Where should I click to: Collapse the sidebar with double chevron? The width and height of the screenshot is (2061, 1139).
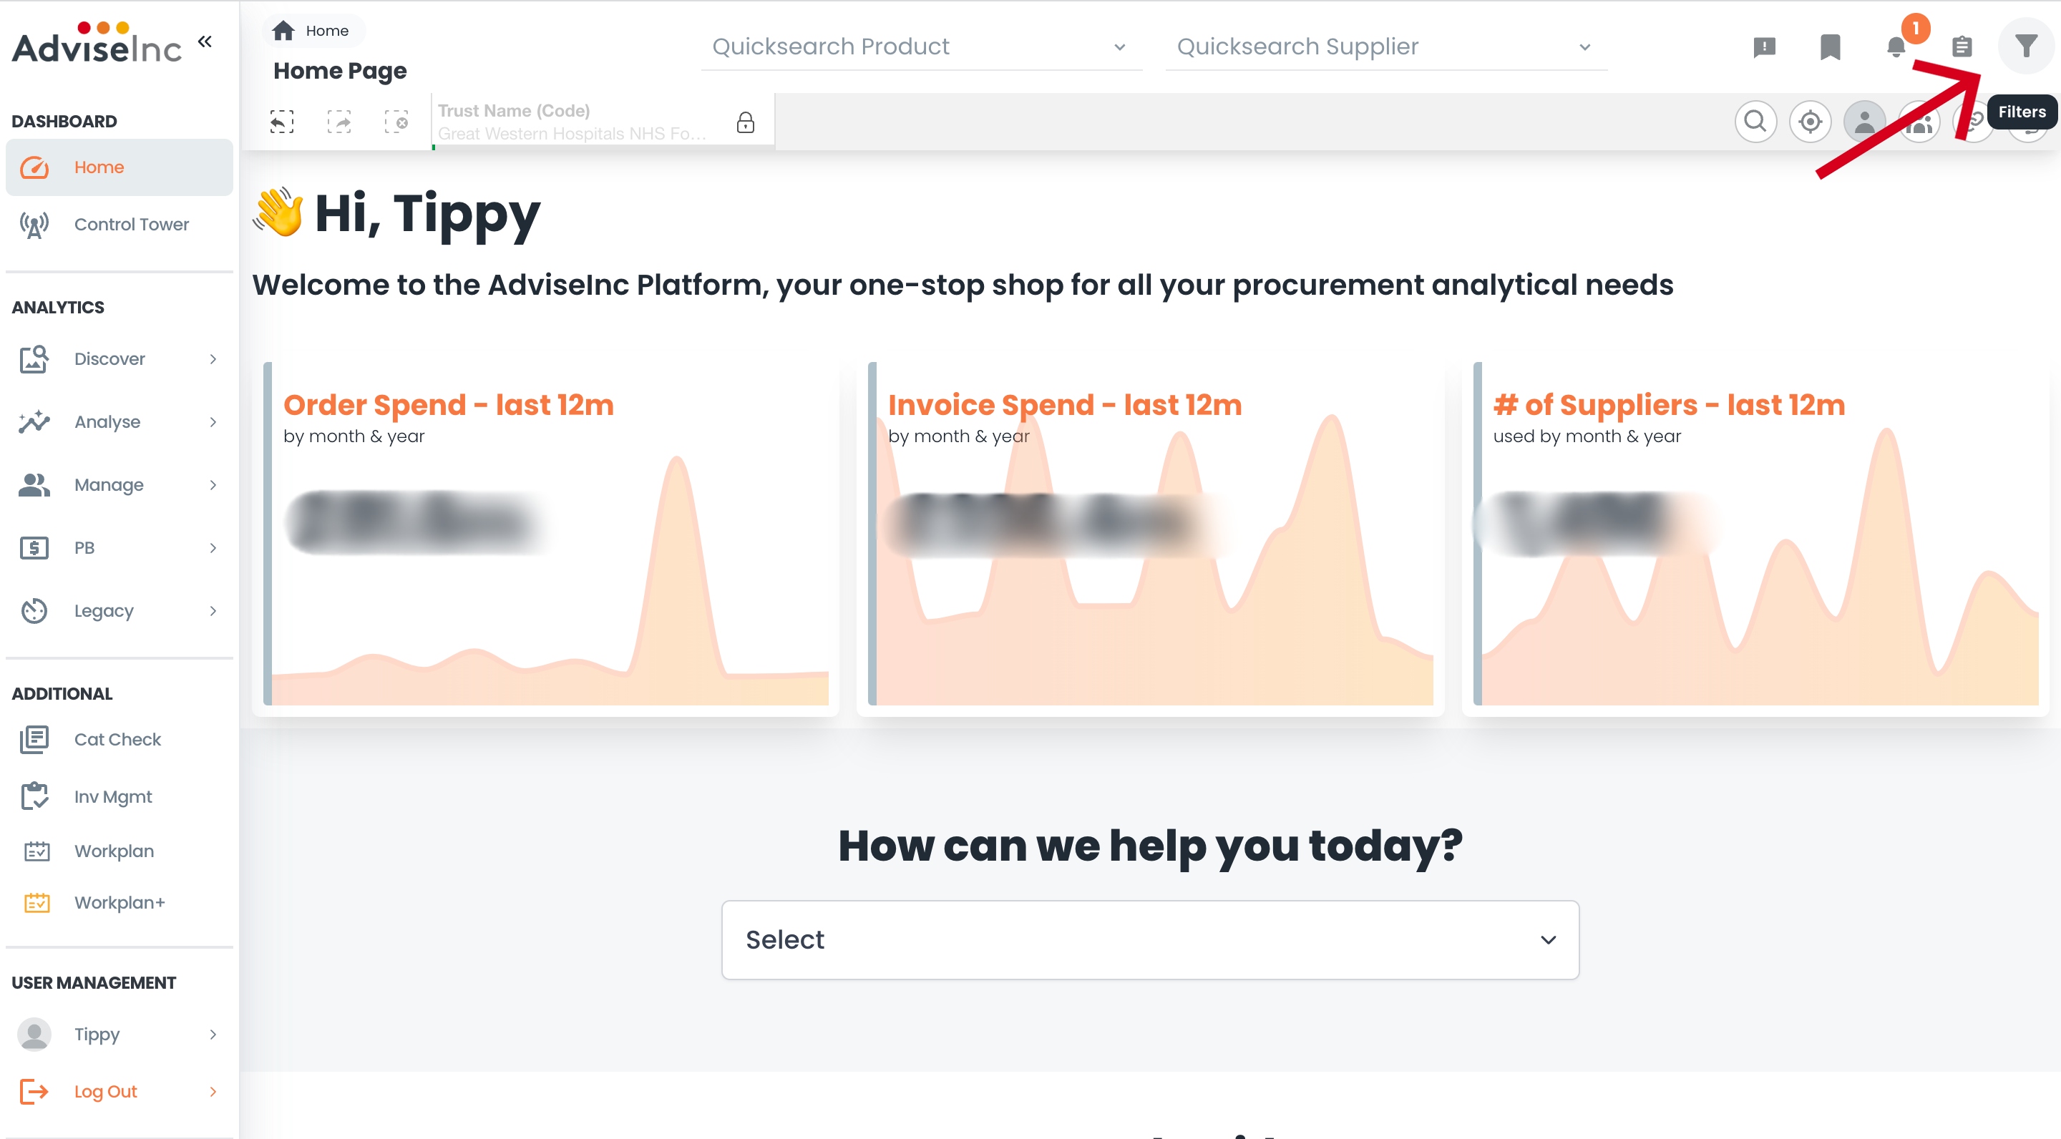pos(205,41)
